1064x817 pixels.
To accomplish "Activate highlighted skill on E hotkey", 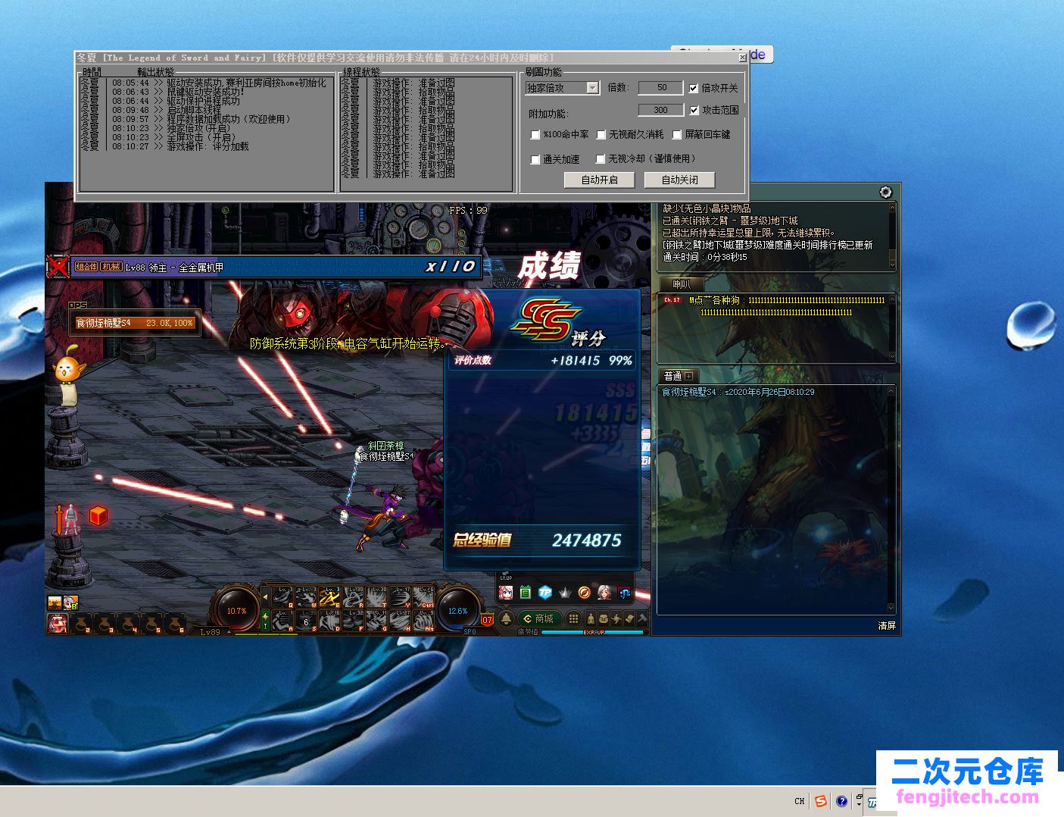I will 330,596.
